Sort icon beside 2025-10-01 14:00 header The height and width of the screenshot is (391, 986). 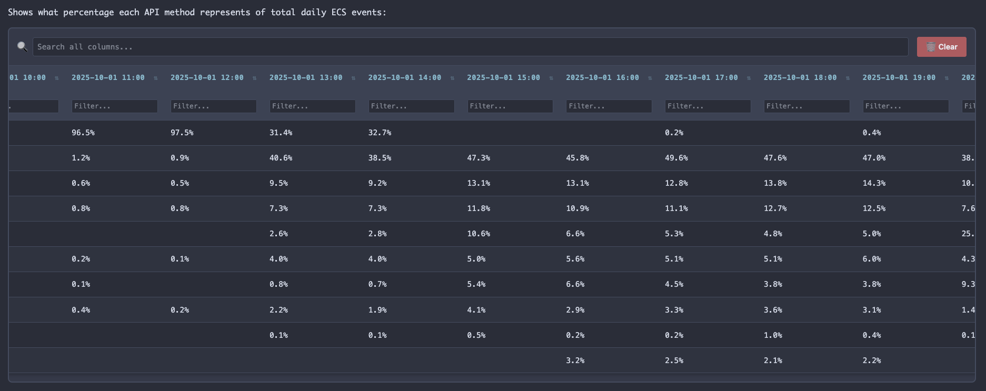click(x=452, y=78)
